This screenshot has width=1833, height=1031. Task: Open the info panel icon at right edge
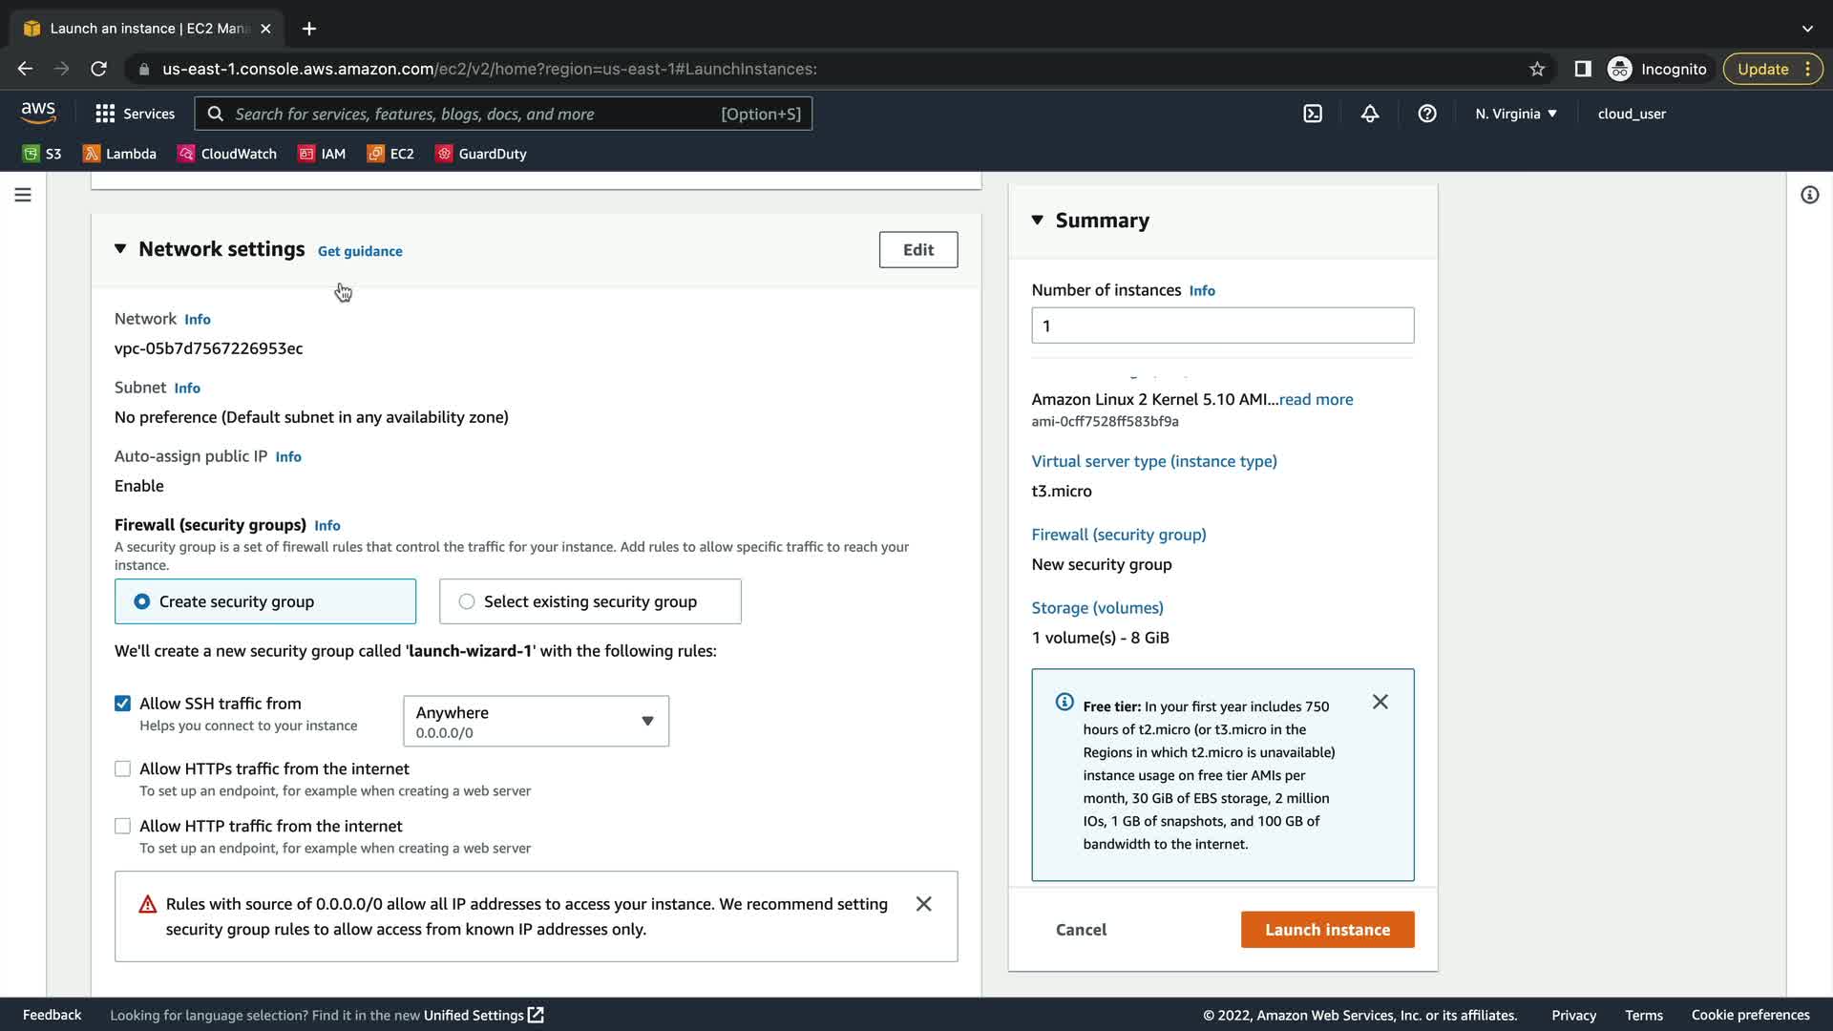(x=1809, y=195)
